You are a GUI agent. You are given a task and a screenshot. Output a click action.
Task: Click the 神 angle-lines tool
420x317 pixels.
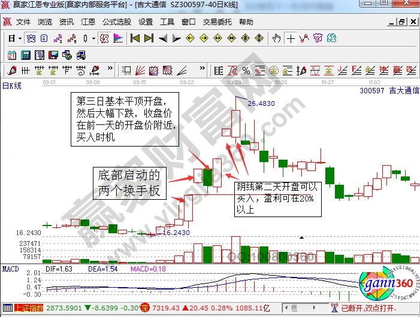point(384,71)
